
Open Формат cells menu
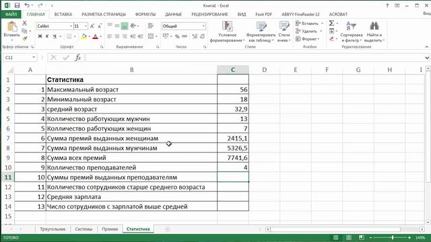click(x=308, y=39)
